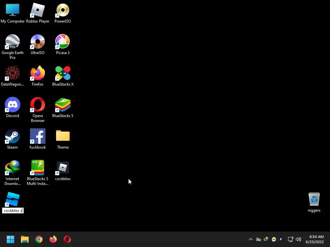Open the Internet Download Manager tray icon

tap(266, 239)
